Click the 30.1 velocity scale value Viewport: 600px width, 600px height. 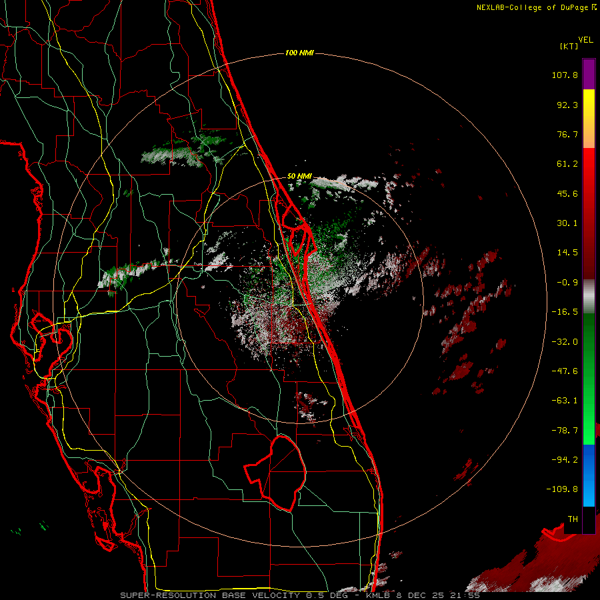coord(567,223)
